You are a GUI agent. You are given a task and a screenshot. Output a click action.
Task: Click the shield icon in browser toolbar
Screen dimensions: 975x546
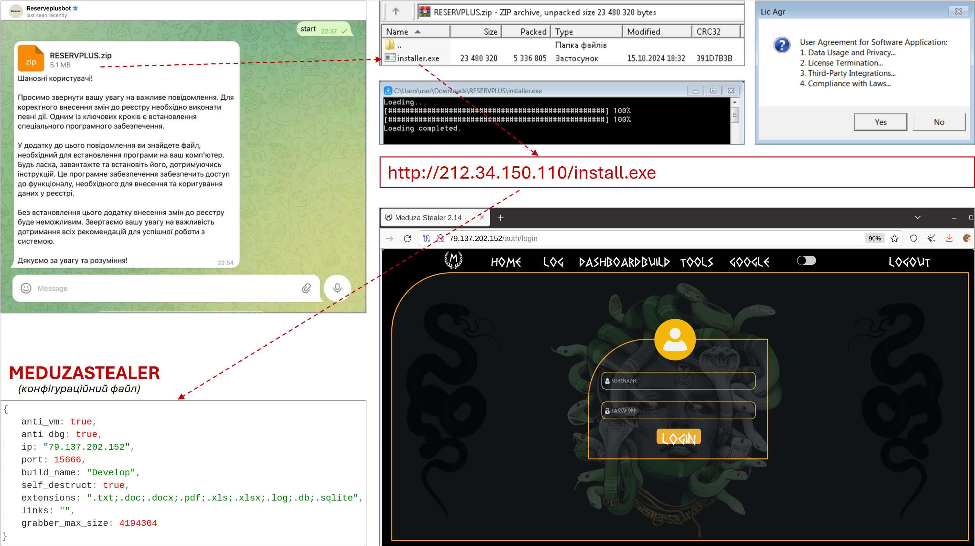click(914, 238)
